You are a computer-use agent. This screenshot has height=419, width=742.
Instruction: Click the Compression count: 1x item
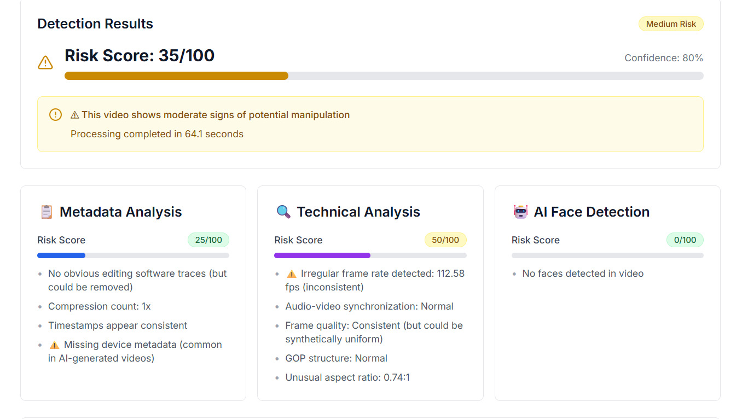(99, 306)
